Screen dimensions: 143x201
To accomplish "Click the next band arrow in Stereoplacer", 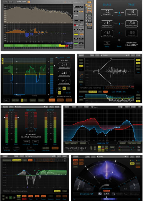I will [x=14, y=198].
